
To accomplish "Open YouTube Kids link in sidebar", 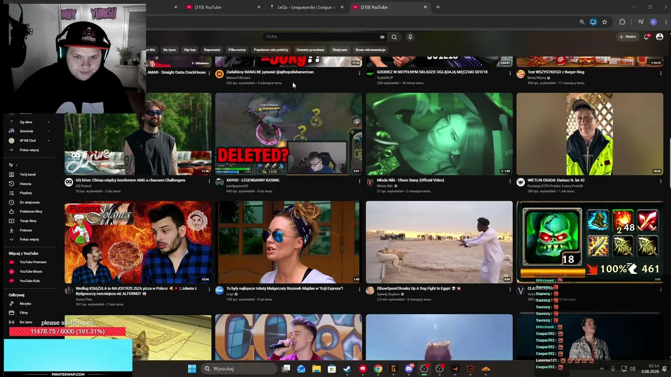I will coord(30,281).
